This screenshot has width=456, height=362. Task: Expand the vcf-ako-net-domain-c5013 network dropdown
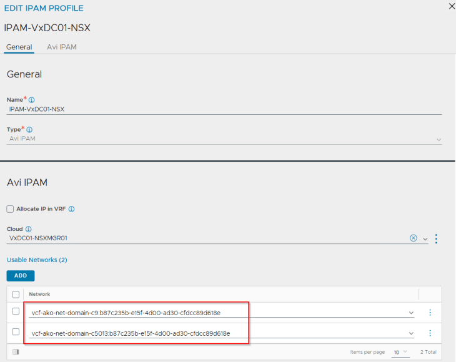(x=411, y=334)
